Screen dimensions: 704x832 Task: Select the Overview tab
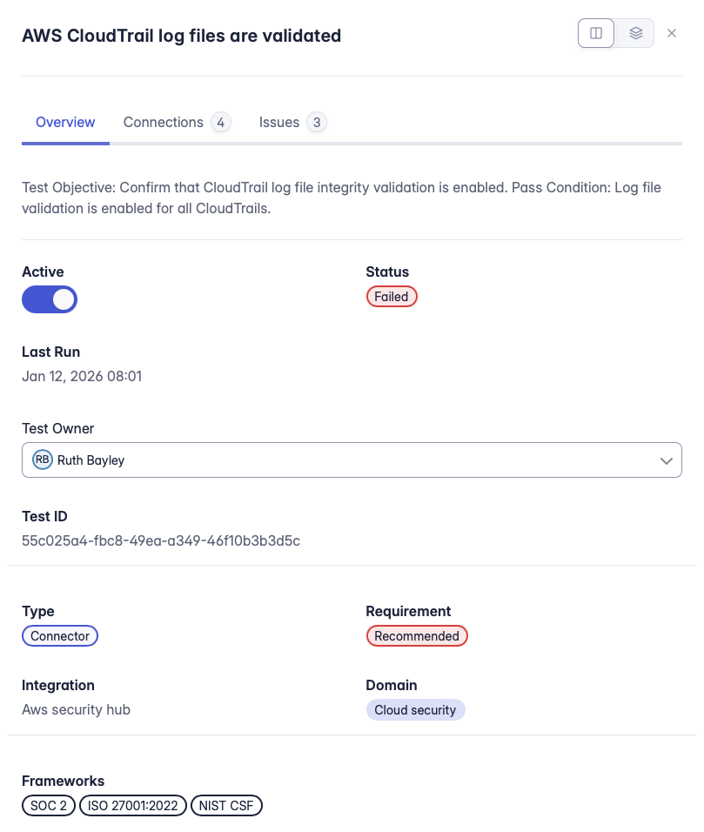(65, 123)
